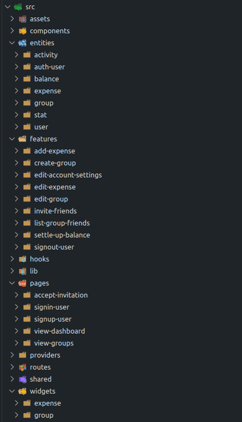Click the components folder icon
This screenshot has width=242, height=422.
point(22,31)
